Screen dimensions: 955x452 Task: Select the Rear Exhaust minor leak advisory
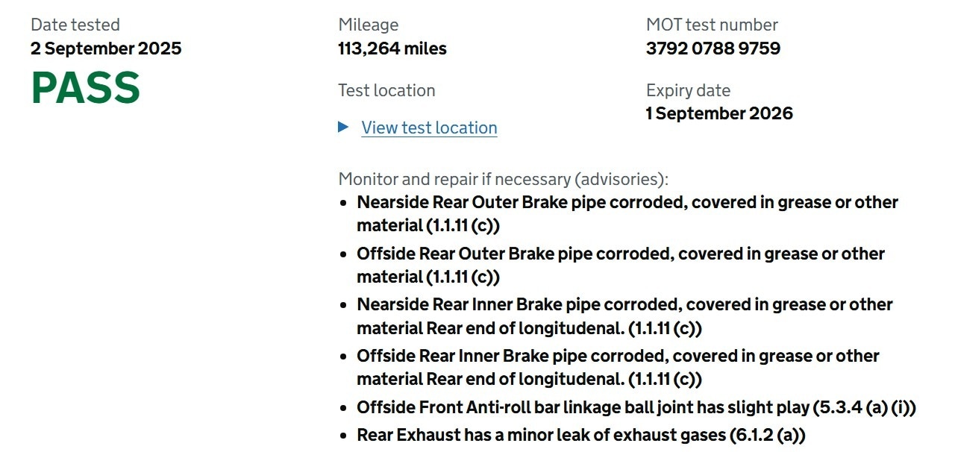(581, 435)
